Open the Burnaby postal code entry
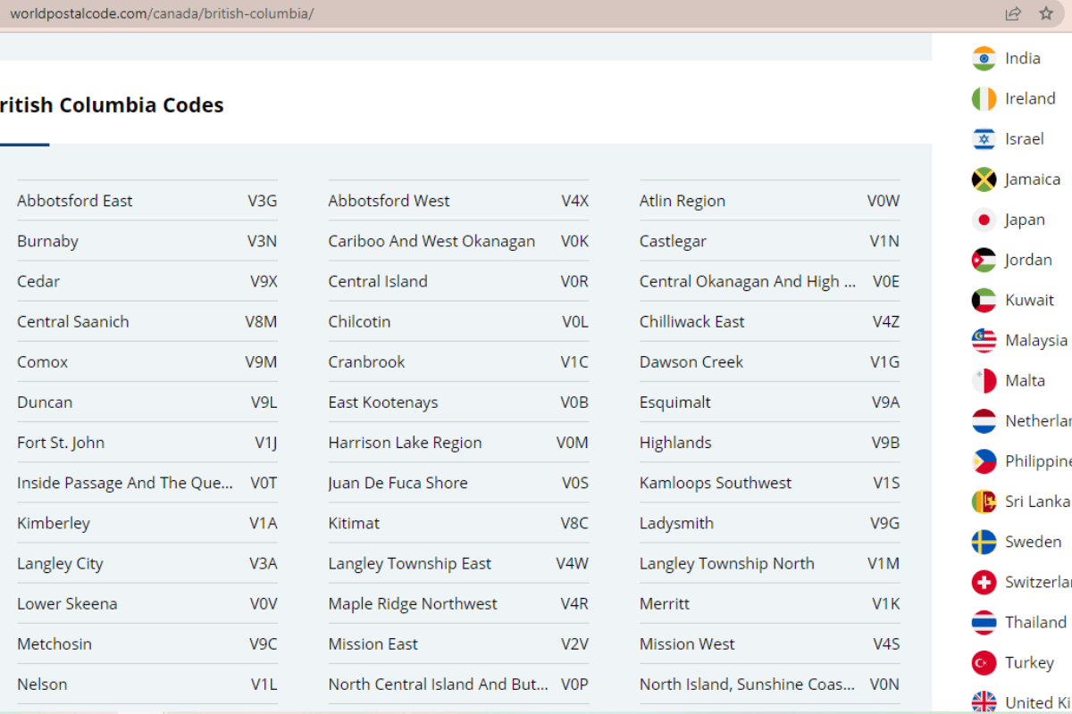 click(48, 241)
